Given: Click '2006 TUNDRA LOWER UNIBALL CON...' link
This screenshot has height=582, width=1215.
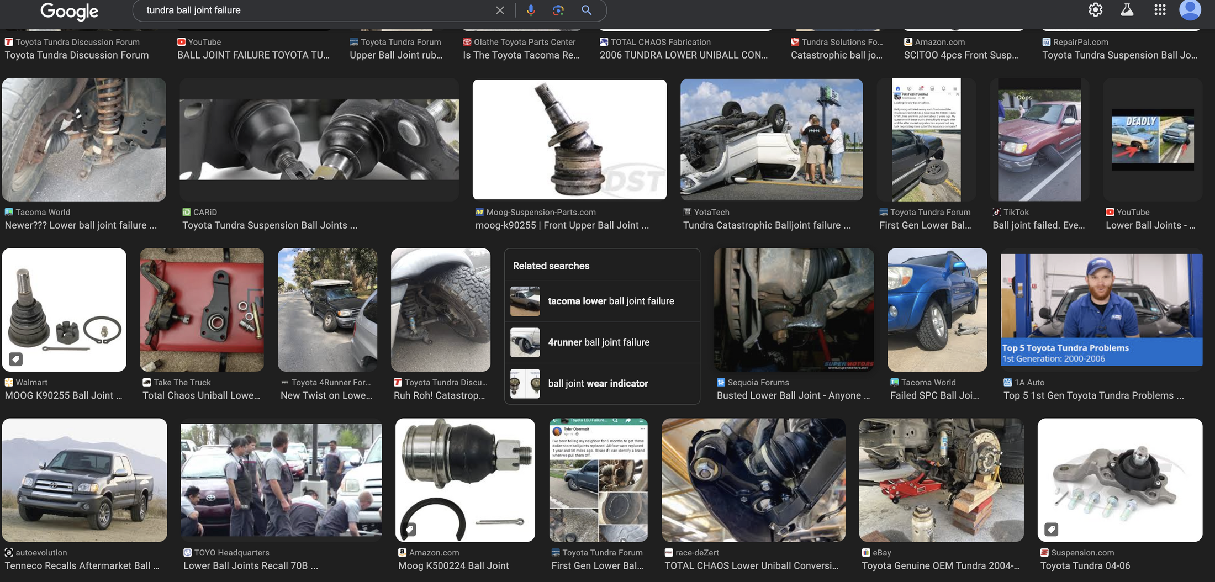Looking at the screenshot, I should (684, 55).
